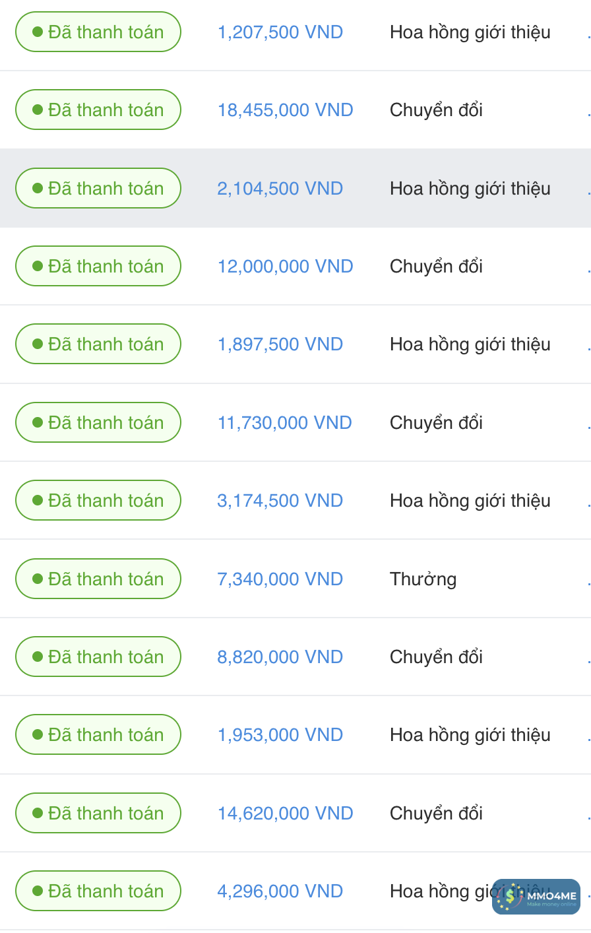Click the Thưởng type label

coord(423,579)
